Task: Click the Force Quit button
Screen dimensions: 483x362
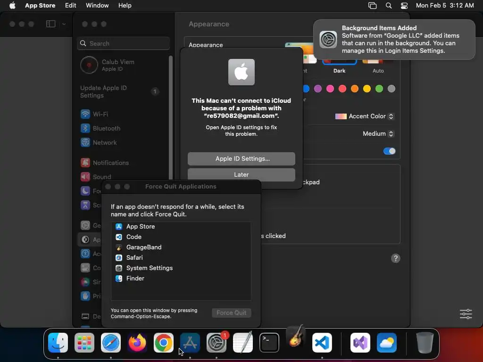Action: [x=231, y=313]
